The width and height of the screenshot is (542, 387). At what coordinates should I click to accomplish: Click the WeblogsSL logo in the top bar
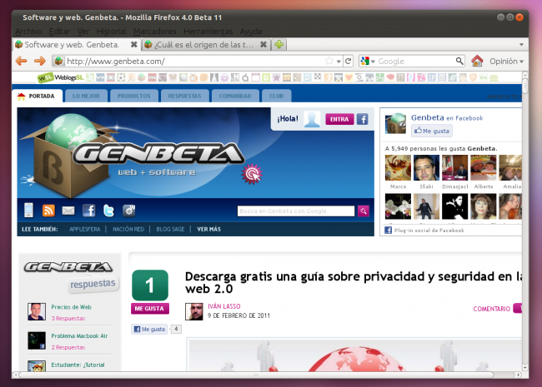[x=61, y=77]
